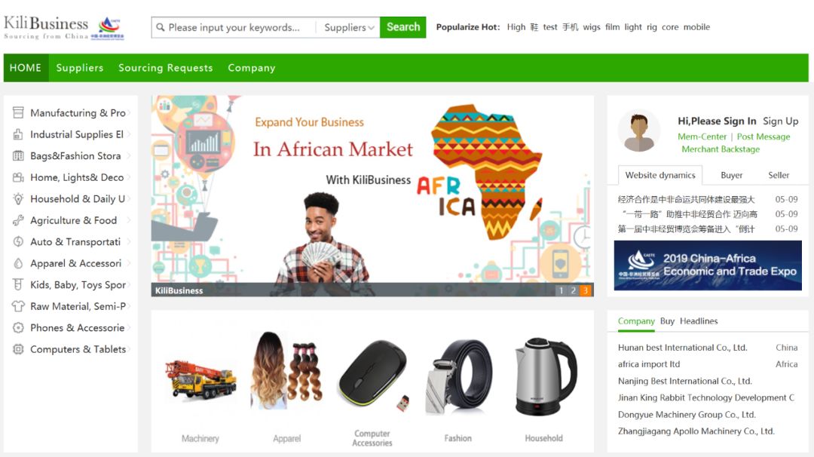
Task: Click the green Search button
Action: point(402,27)
